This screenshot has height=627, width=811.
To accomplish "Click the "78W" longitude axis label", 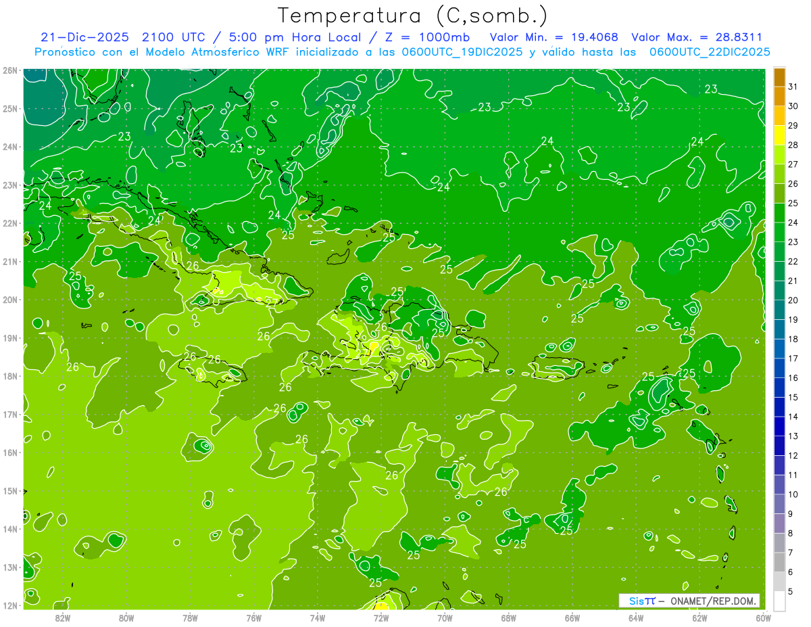I will pos(190,618).
